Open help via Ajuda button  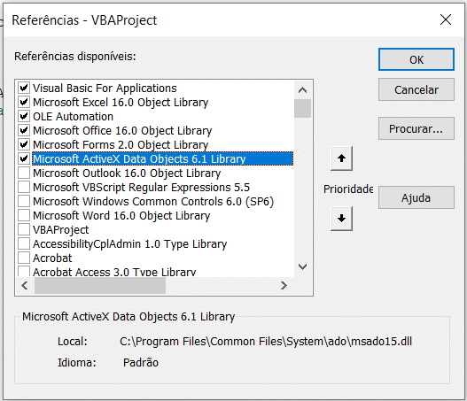click(416, 197)
